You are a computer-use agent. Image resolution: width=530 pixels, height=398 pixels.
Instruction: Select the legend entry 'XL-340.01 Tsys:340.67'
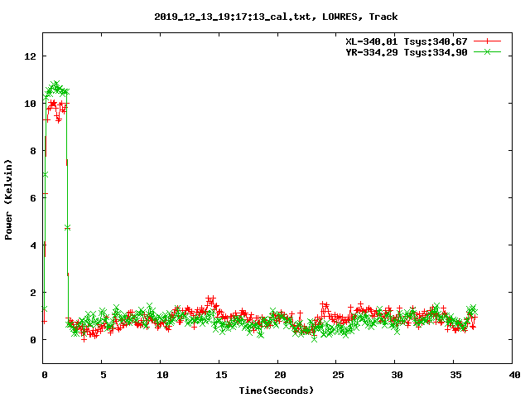click(x=407, y=41)
